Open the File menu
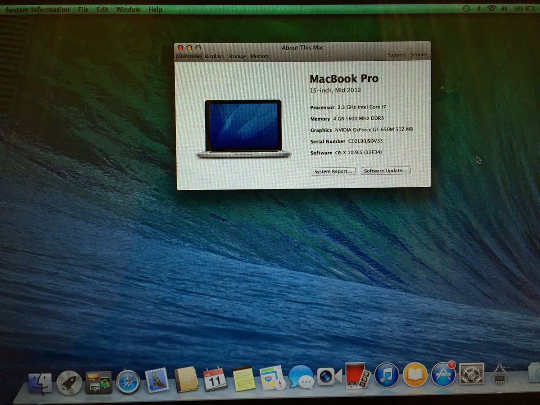Screen dimensions: 540x405 coord(83,9)
